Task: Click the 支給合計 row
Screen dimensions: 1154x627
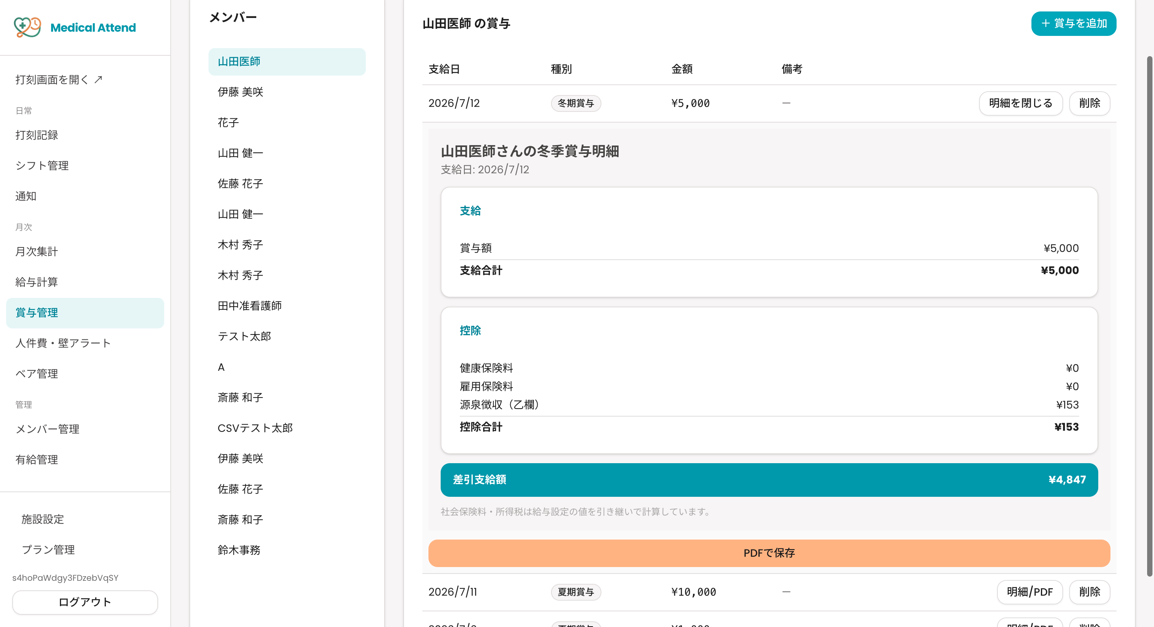Action: [x=769, y=270]
